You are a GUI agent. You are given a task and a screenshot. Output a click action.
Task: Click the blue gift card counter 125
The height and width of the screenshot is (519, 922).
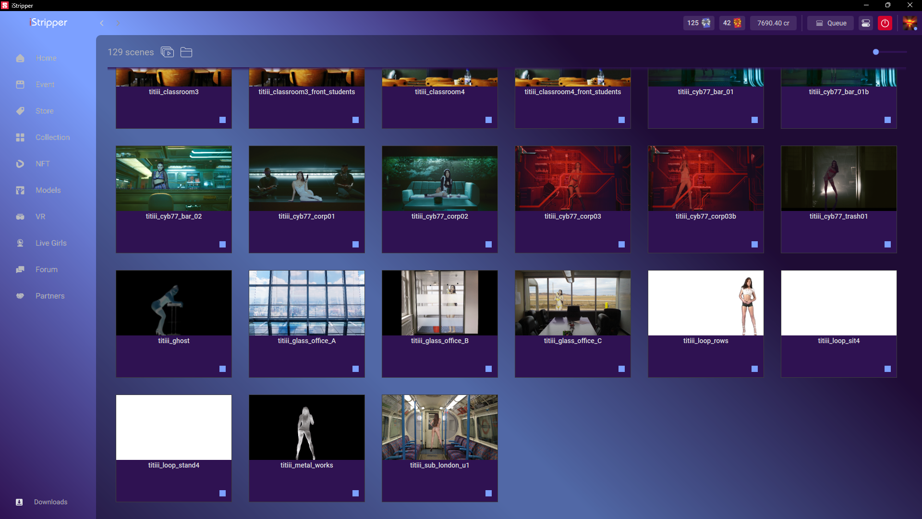point(698,23)
